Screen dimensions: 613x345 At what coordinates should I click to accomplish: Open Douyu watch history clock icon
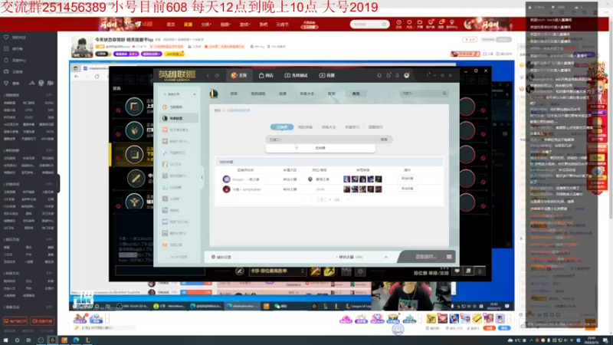point(398,24)
